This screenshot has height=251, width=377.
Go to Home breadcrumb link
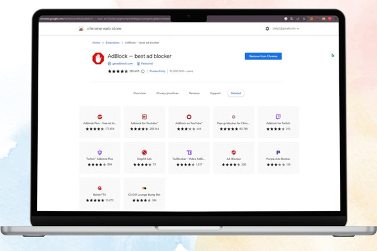(96, 43)
